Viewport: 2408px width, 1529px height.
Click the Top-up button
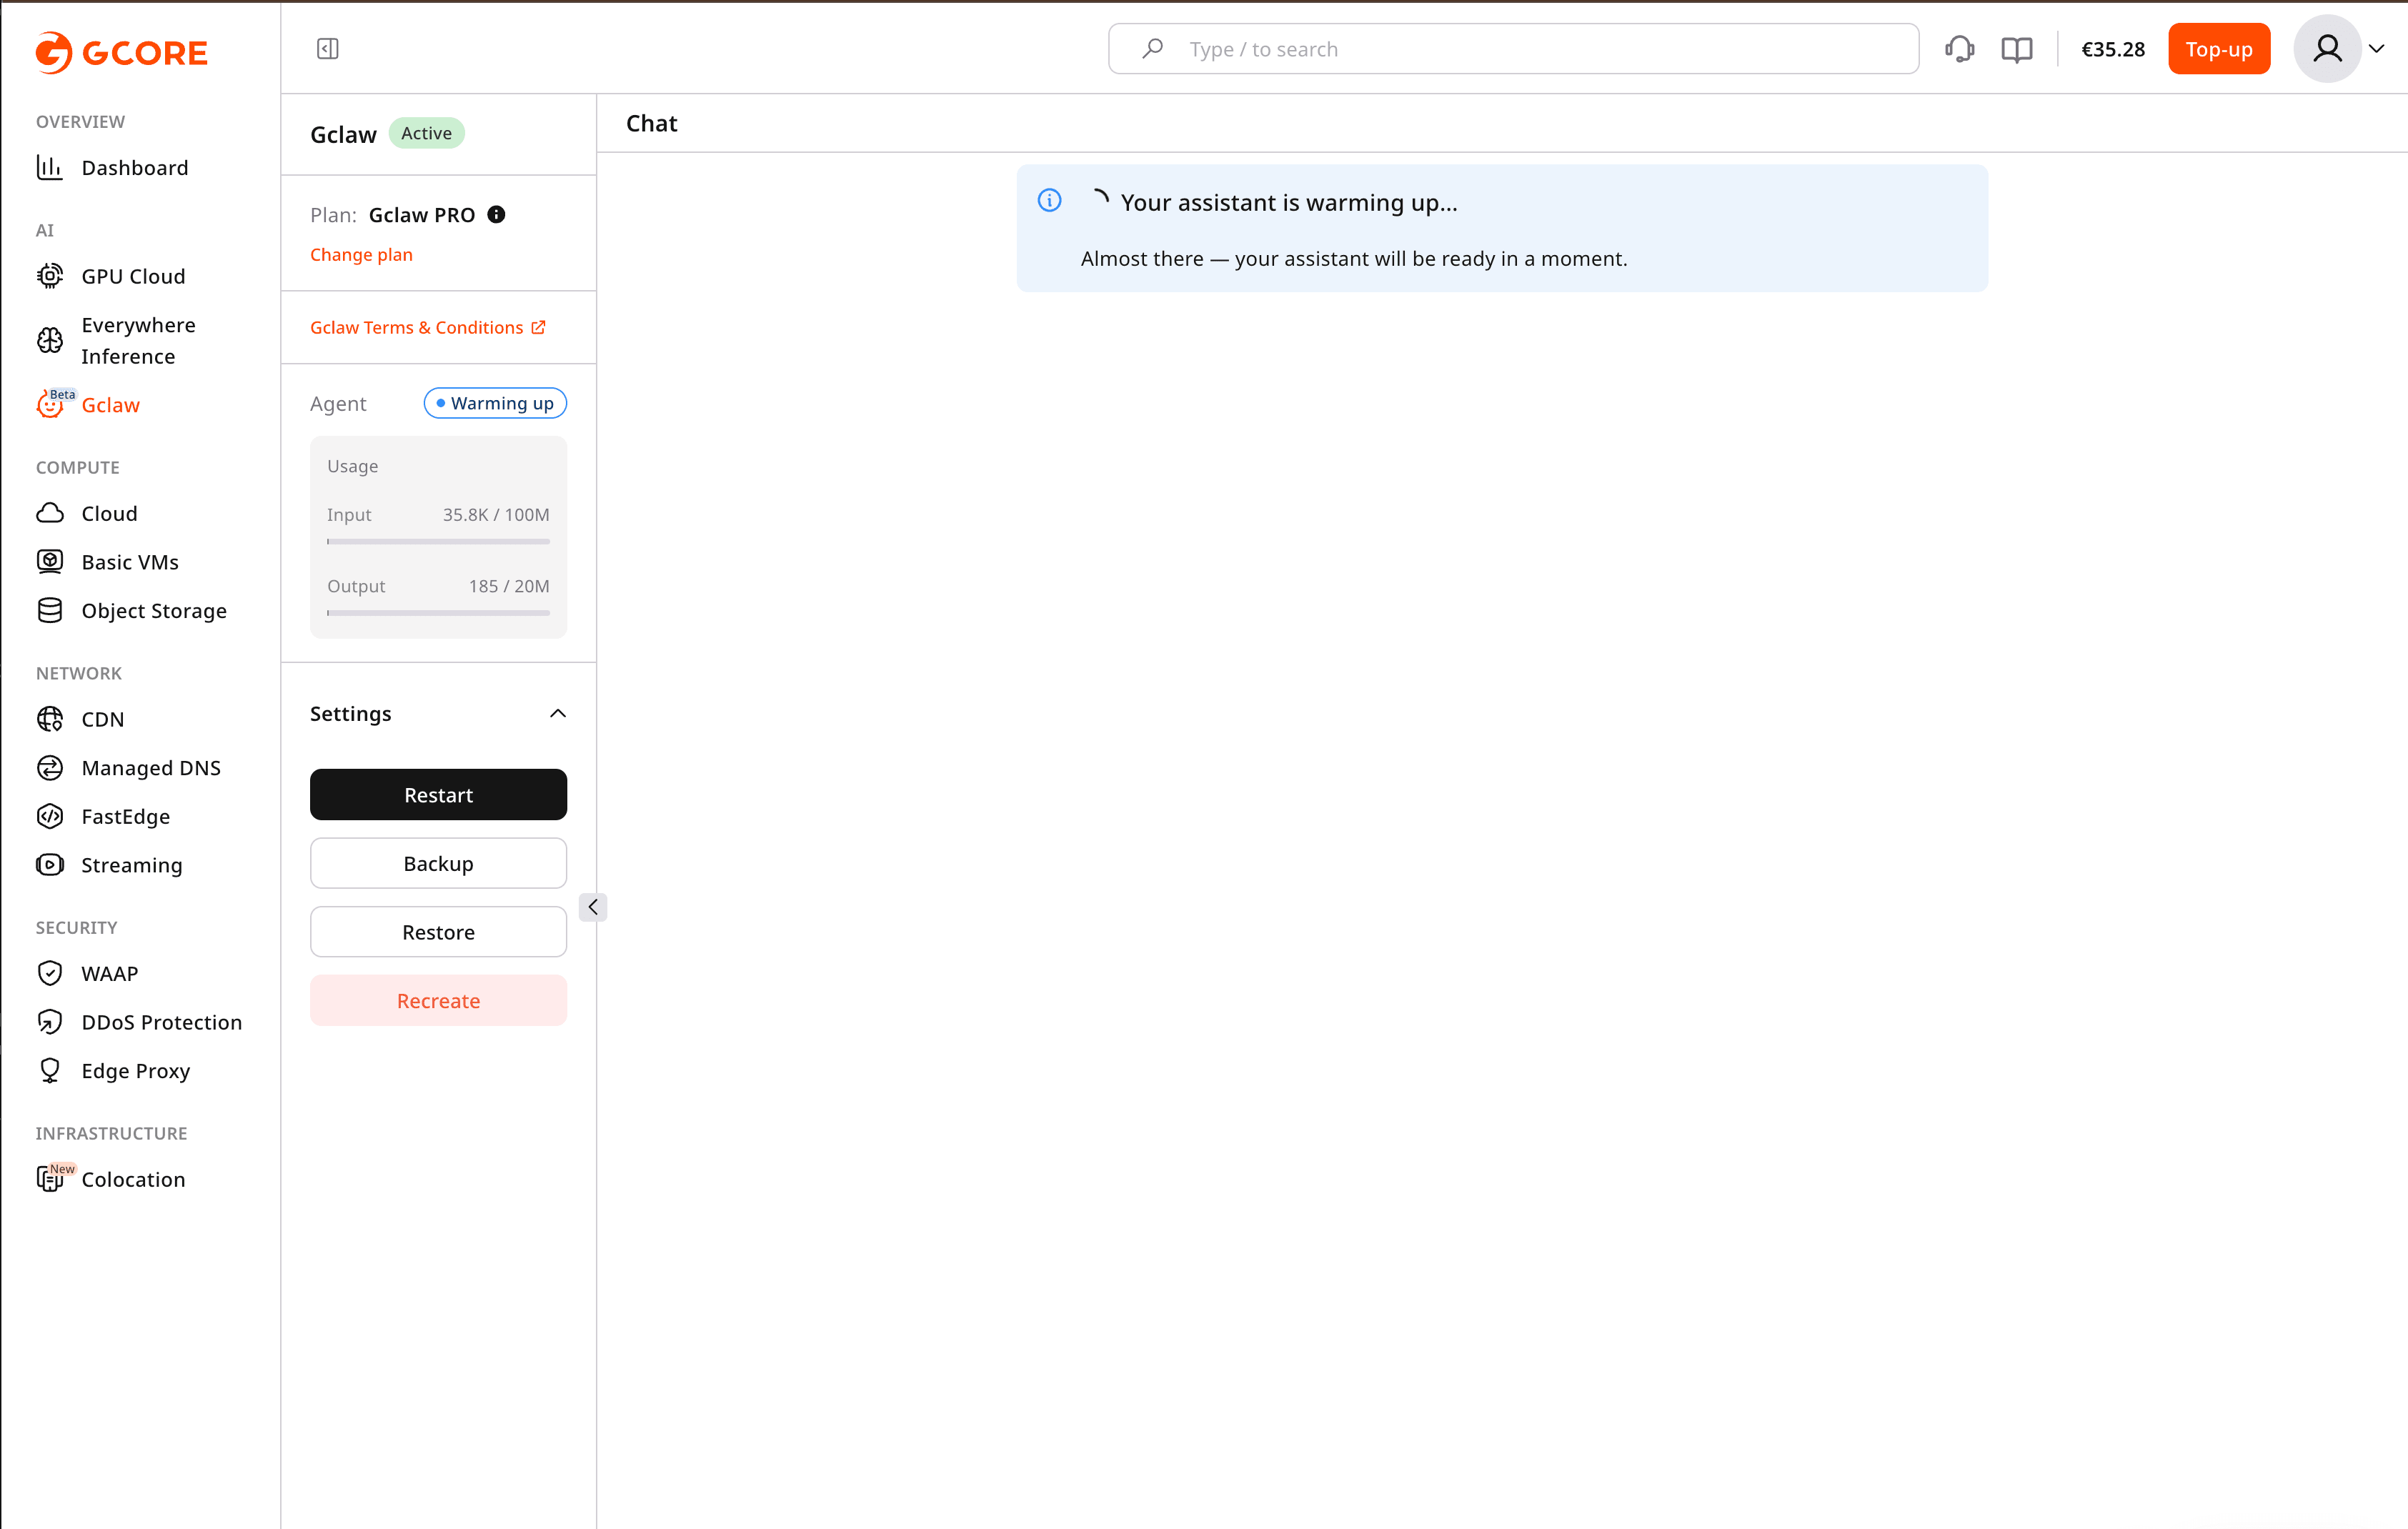[2218, 49]
